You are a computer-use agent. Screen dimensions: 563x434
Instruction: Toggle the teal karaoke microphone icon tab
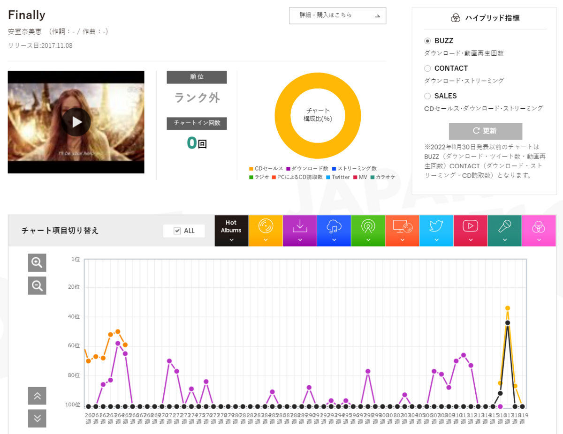tap(505, 231)
